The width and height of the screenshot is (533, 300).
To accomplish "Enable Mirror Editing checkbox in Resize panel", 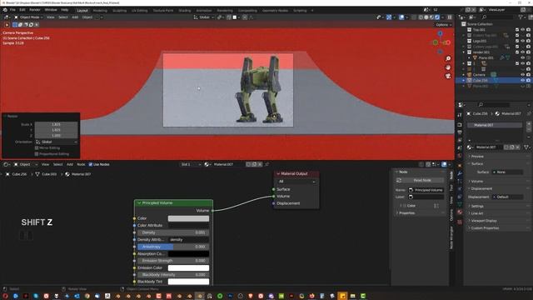I will tap(37, 148).
